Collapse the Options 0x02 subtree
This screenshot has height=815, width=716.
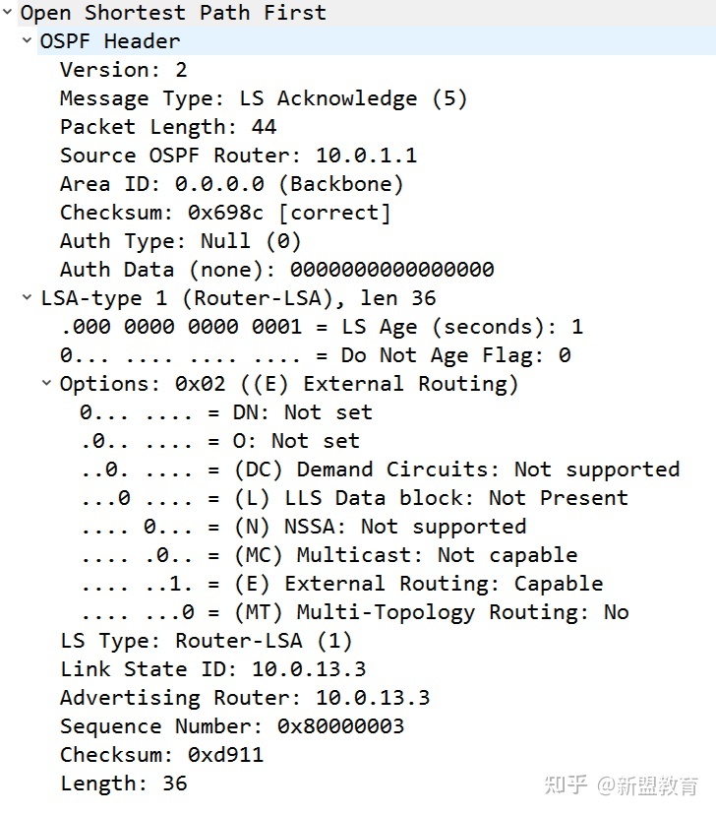47,383
